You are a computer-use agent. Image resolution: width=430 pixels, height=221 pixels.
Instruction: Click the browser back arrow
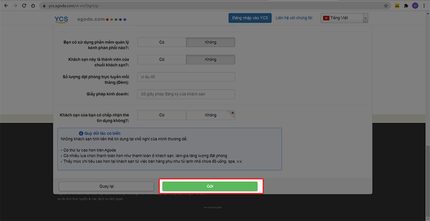[x=5, y=5]
